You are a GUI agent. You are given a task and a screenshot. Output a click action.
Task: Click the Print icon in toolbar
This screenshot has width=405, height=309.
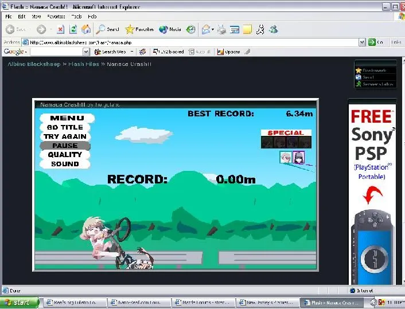[x=221, y=29]
